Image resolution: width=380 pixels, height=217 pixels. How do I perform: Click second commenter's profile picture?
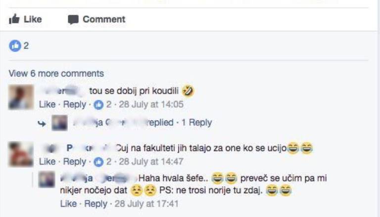(21, 154)
